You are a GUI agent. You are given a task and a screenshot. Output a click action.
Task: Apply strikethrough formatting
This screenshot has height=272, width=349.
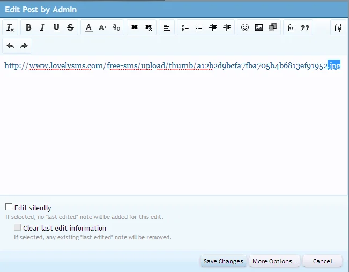[70, 28]
